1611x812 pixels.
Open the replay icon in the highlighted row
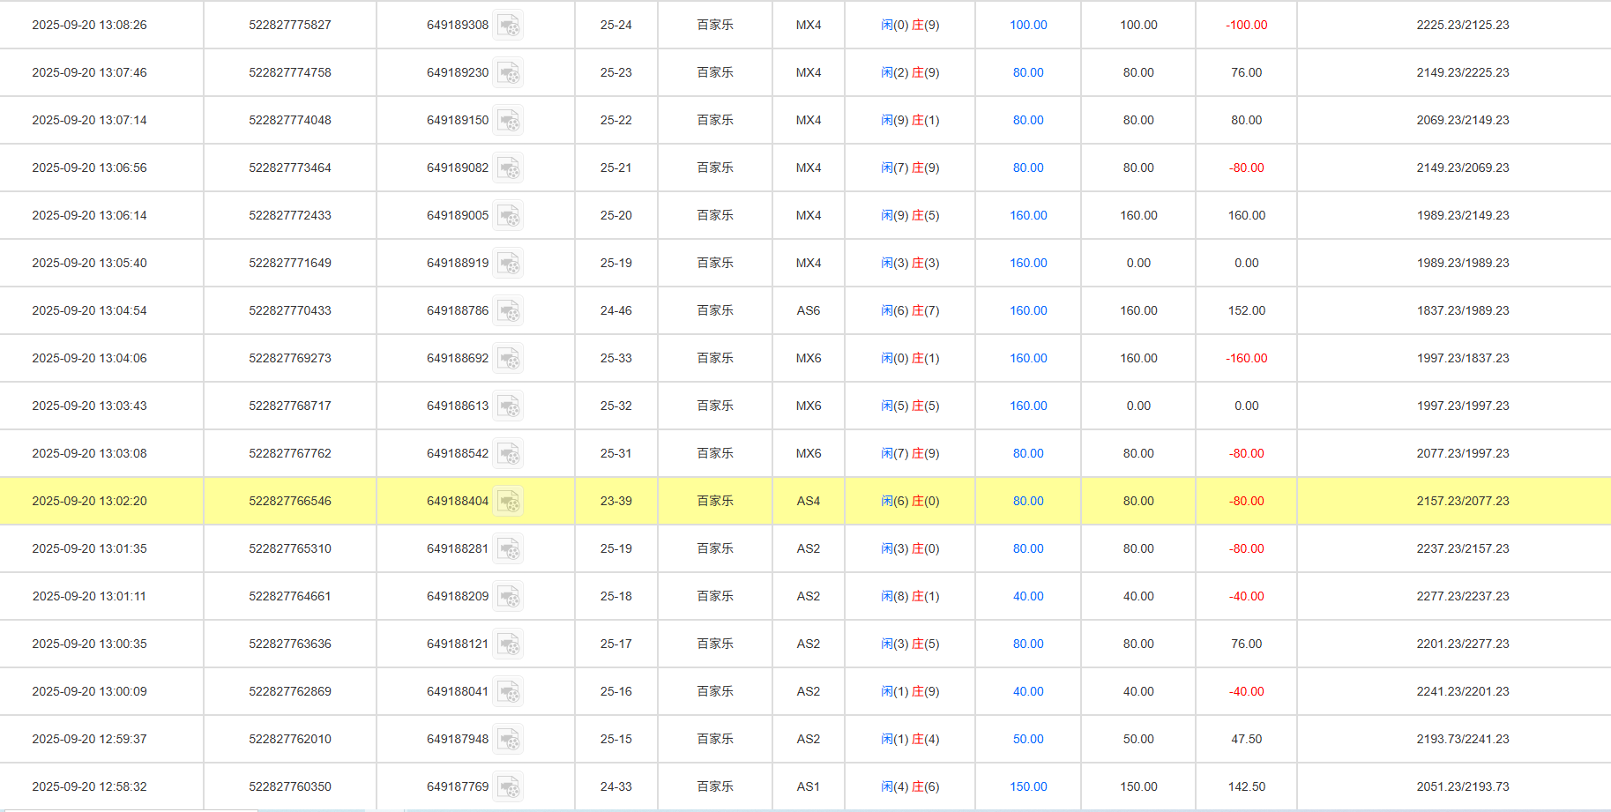pyautogui.click(x=509, y=501)
